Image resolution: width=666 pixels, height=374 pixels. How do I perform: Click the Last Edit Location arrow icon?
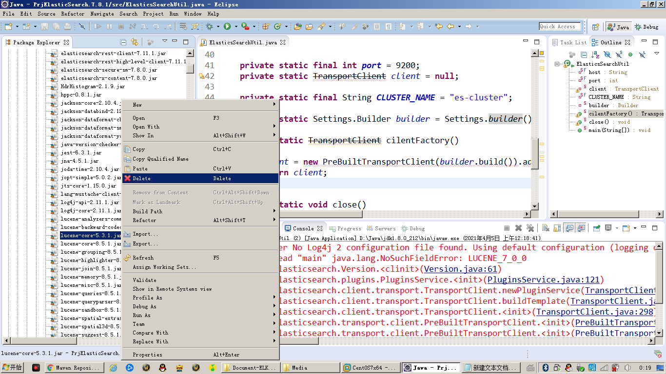[x=438, y=26]
